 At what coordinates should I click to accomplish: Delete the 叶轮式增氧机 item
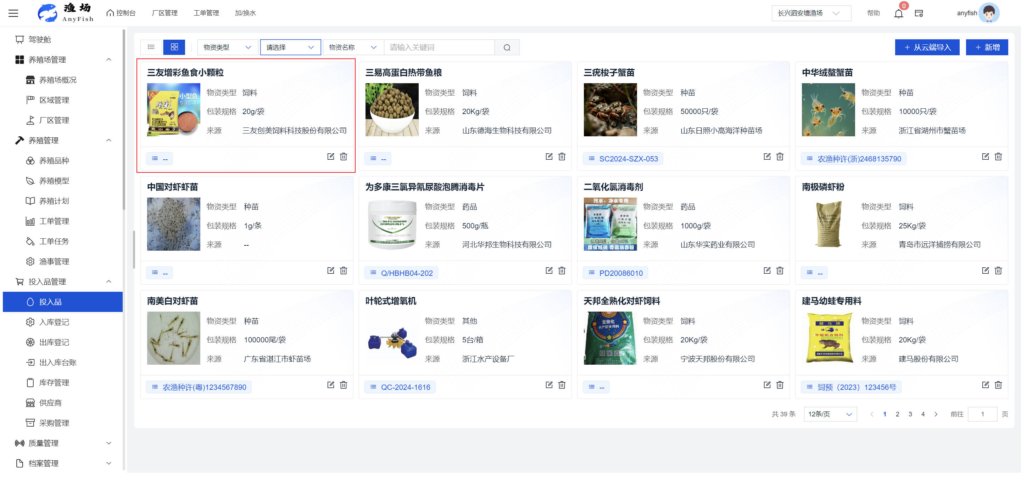pos(562,385)
